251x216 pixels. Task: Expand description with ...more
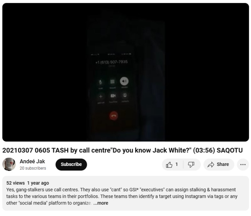click(101, 203)
